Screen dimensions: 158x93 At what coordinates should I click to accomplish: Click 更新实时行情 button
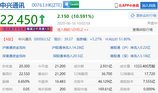pyautogui.click(x=143, y=16)
